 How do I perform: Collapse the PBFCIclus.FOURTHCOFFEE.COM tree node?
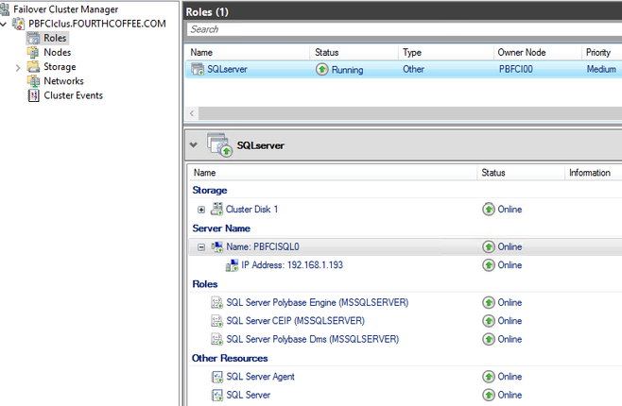point(4,25)
